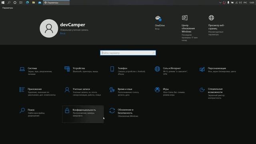Open Mail app in taskbar

tap(40, 2)
